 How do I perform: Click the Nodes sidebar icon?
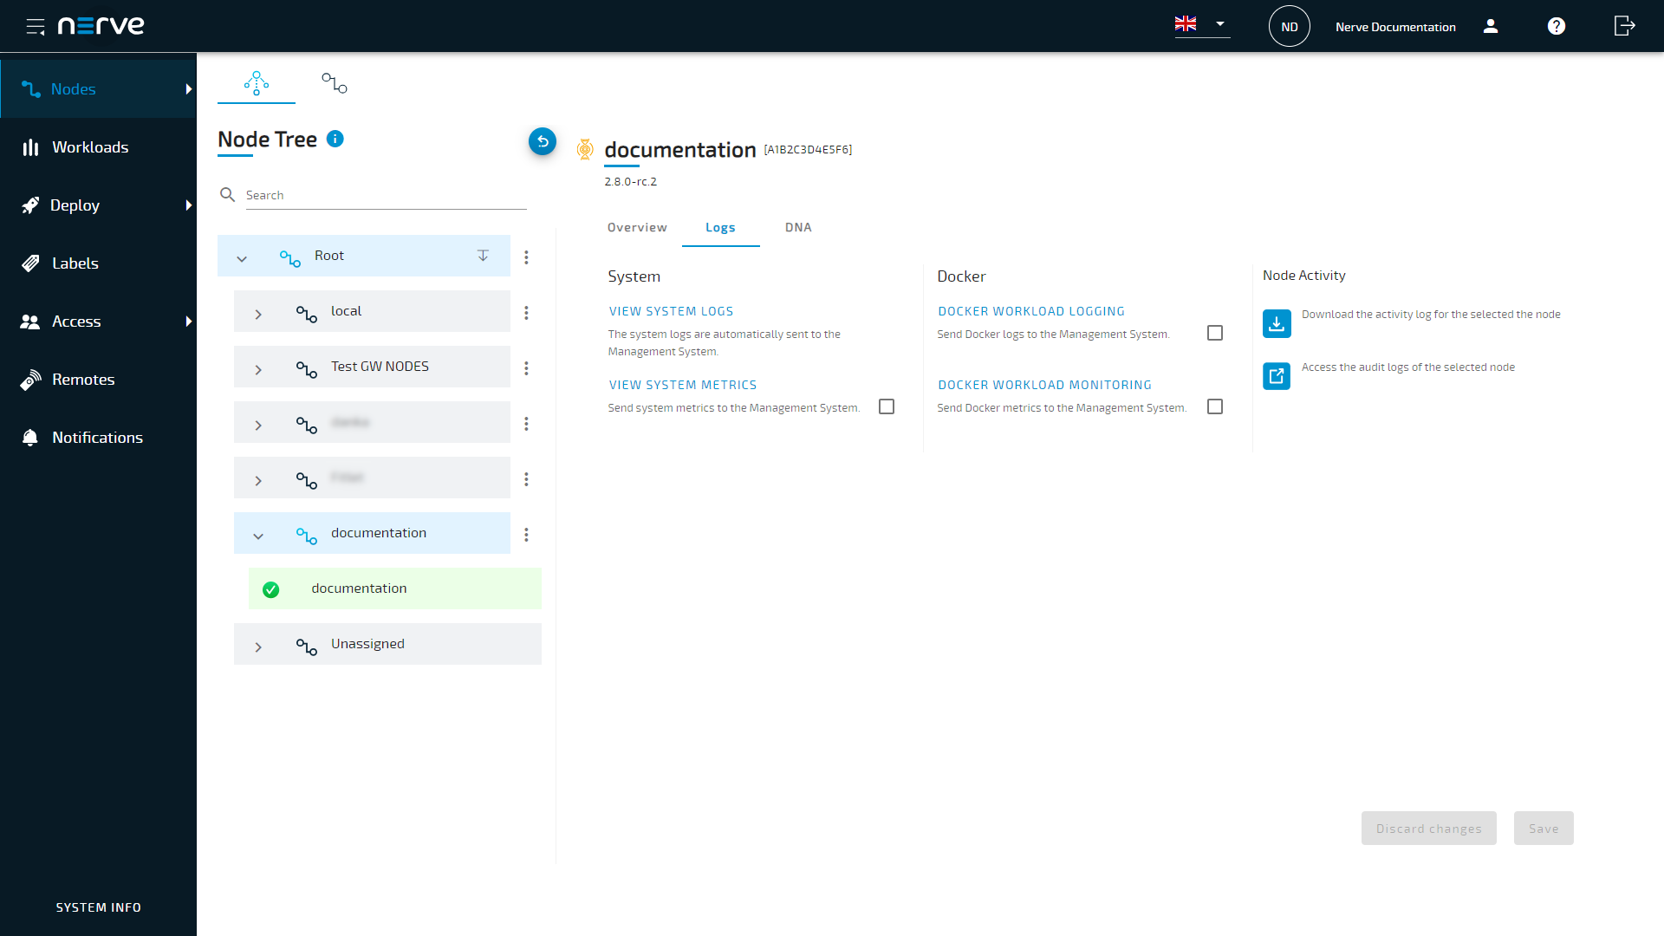point(32,88)
